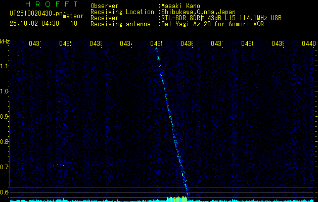Select the 5el Yagi antenna description
The image size is (318, 202).
click(211, 24)
